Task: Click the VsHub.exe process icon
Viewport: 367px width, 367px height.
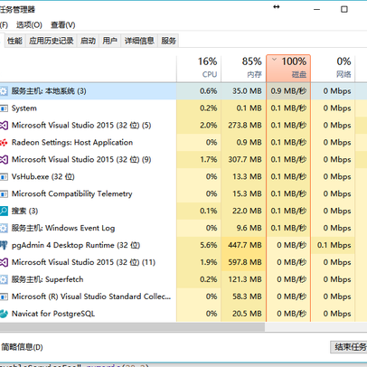Action: (x=4, y=176)
